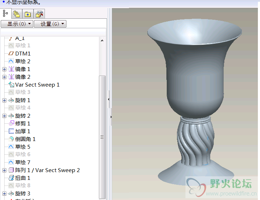Screen dimensions: 260x200
Task: Switch to the Model Tree tab
Action: click(x=5, y=13)
